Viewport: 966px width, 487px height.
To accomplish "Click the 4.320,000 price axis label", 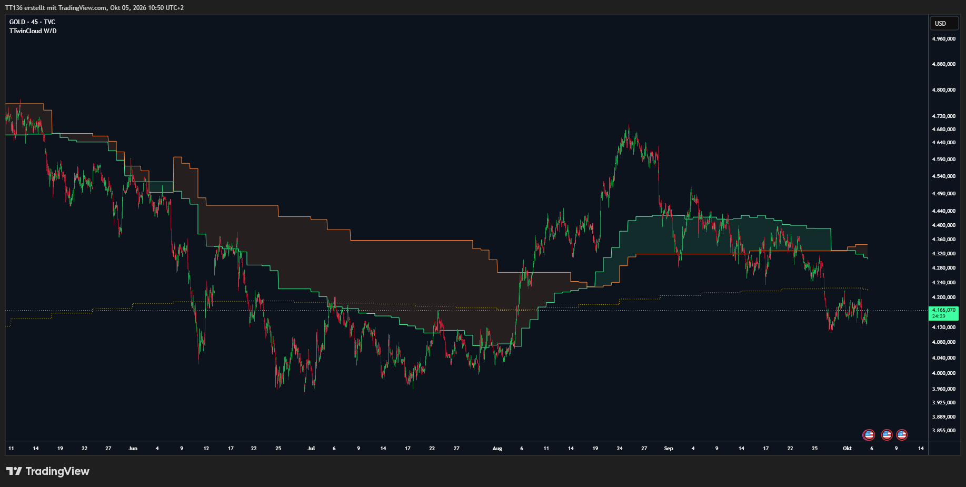I will (x=944, y=254).
